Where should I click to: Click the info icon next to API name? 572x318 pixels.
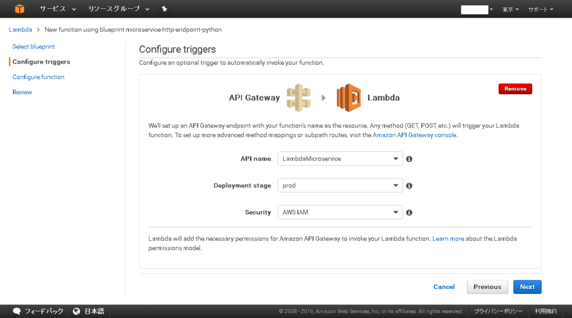tap(409, 159)
